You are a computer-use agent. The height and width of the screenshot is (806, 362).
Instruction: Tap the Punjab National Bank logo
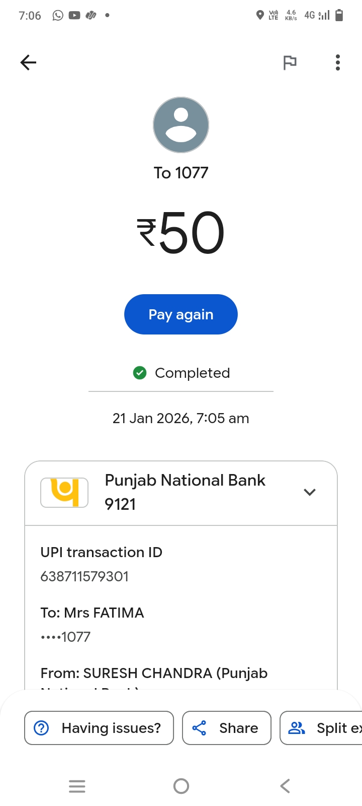coord(64,492)
